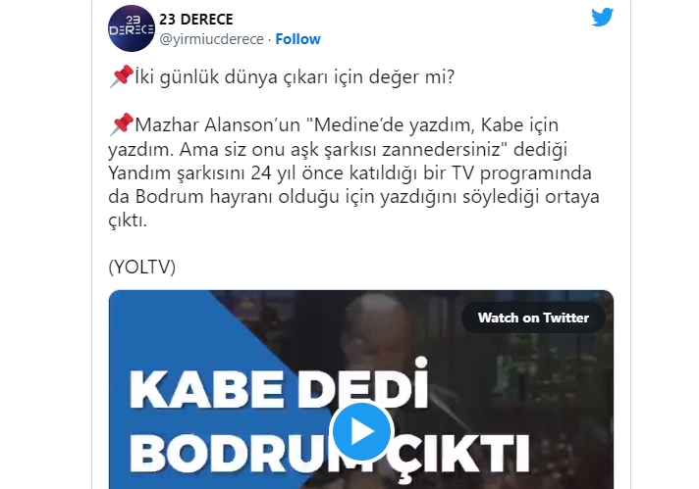699x489 pixels.
Task: Click the paragraph mentioning Mazhar Alanson'un
Action: (354, 172)
